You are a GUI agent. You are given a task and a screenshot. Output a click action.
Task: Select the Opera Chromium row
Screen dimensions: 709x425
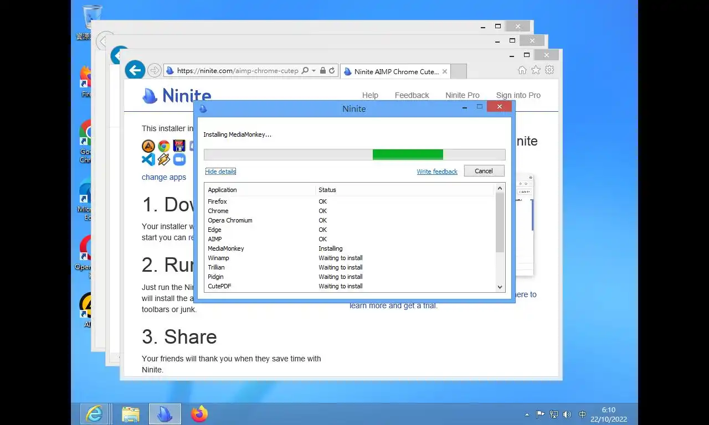(350, 220)
